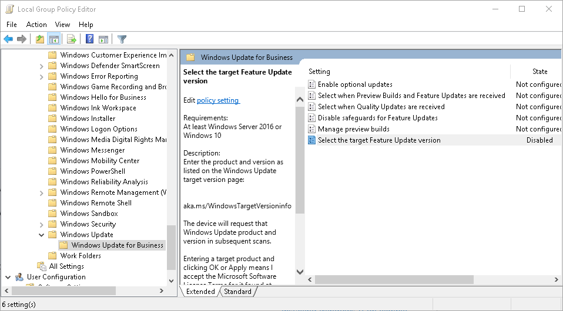Click the State column header
This screenshot has height=311, width=563.
coord(539,72)
